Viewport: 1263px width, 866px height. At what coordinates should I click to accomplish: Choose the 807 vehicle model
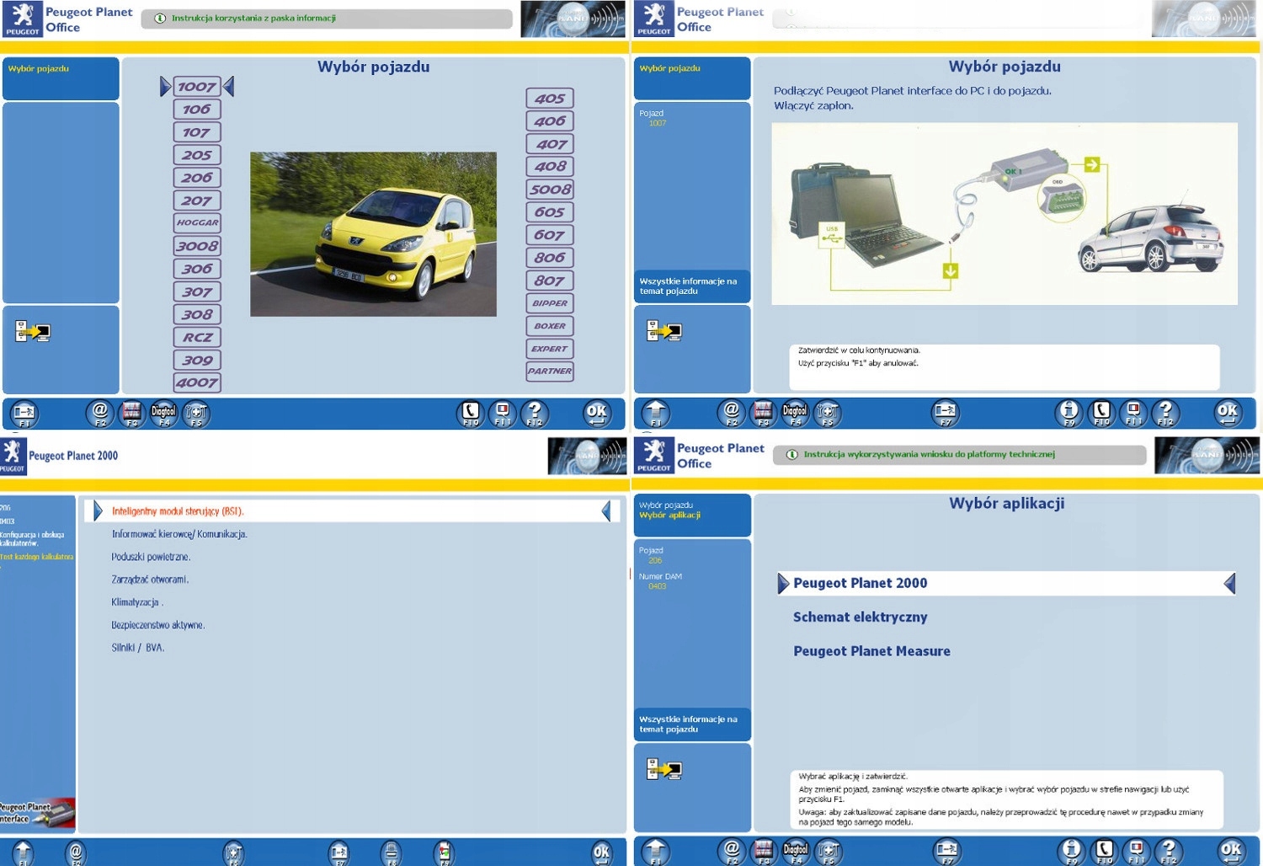point(550,281)
